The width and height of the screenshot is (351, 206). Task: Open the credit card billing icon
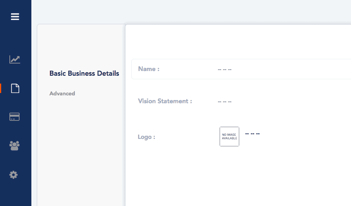coord(15,117)
